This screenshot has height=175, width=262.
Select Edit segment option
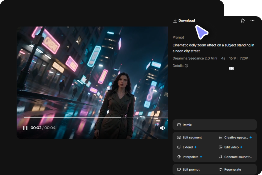coord(189,137)
